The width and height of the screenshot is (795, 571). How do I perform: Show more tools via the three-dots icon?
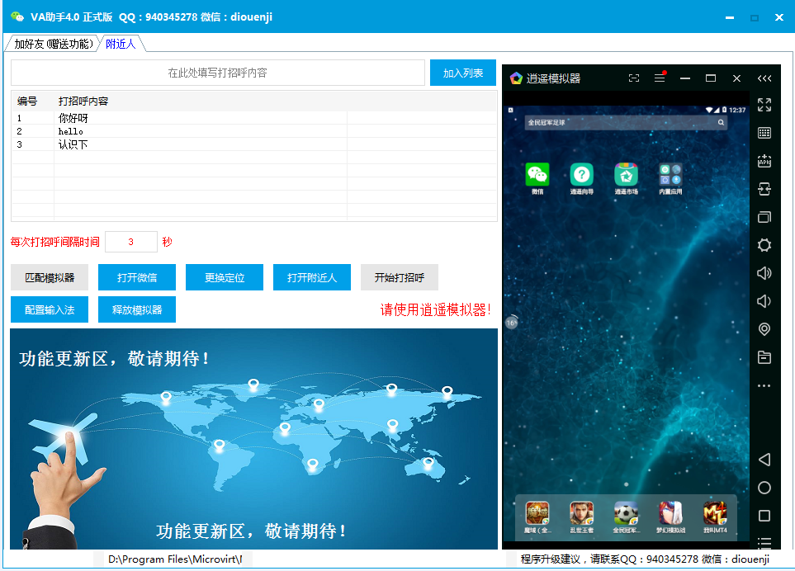coord(764,385)
